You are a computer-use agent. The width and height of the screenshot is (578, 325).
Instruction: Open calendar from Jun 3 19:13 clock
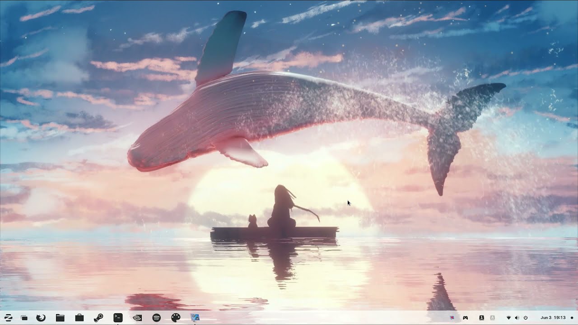[x=553, y=318]
